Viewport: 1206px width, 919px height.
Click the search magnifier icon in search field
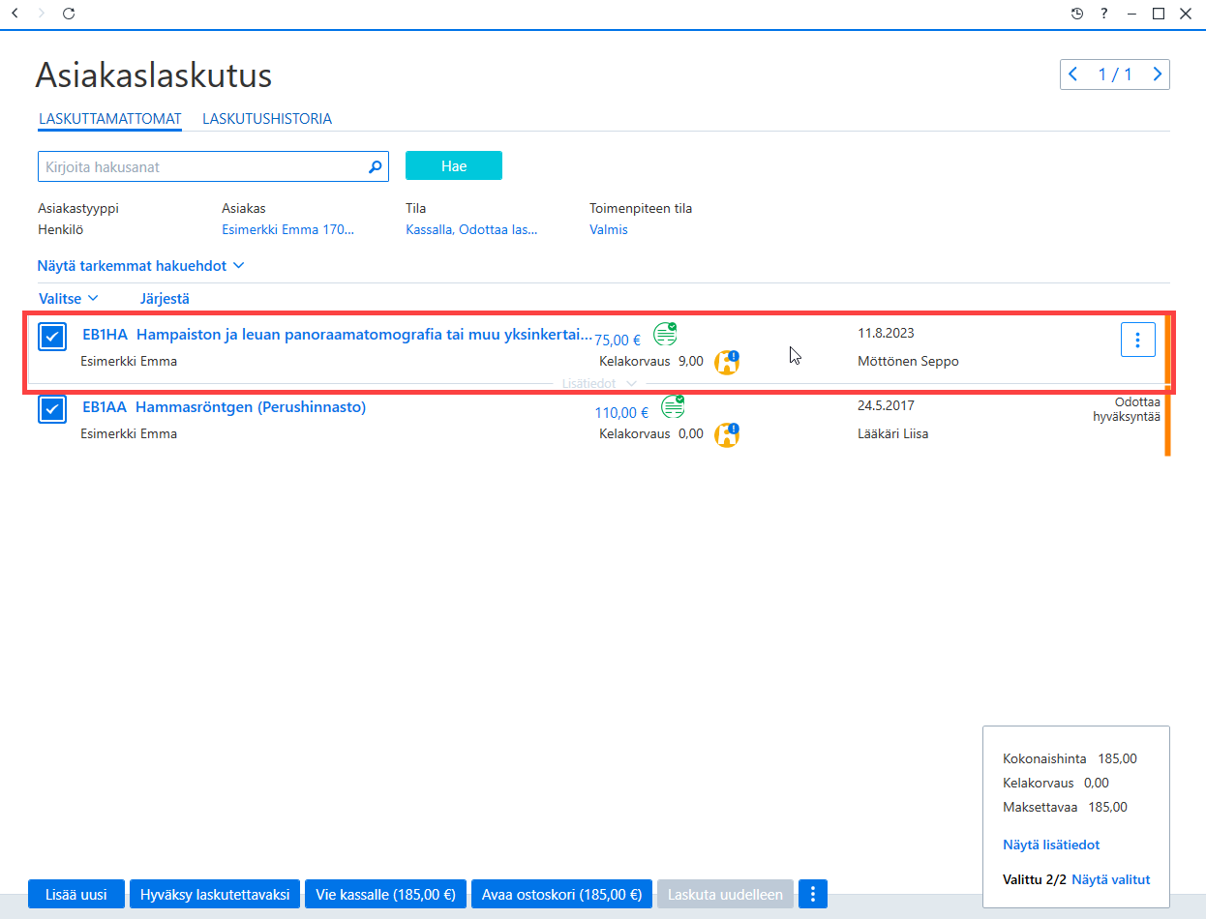coord(376,166)
